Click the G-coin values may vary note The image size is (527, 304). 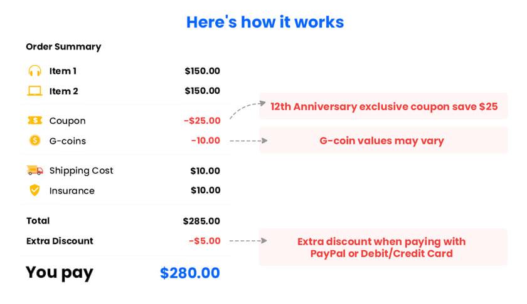tap(383, 141)
